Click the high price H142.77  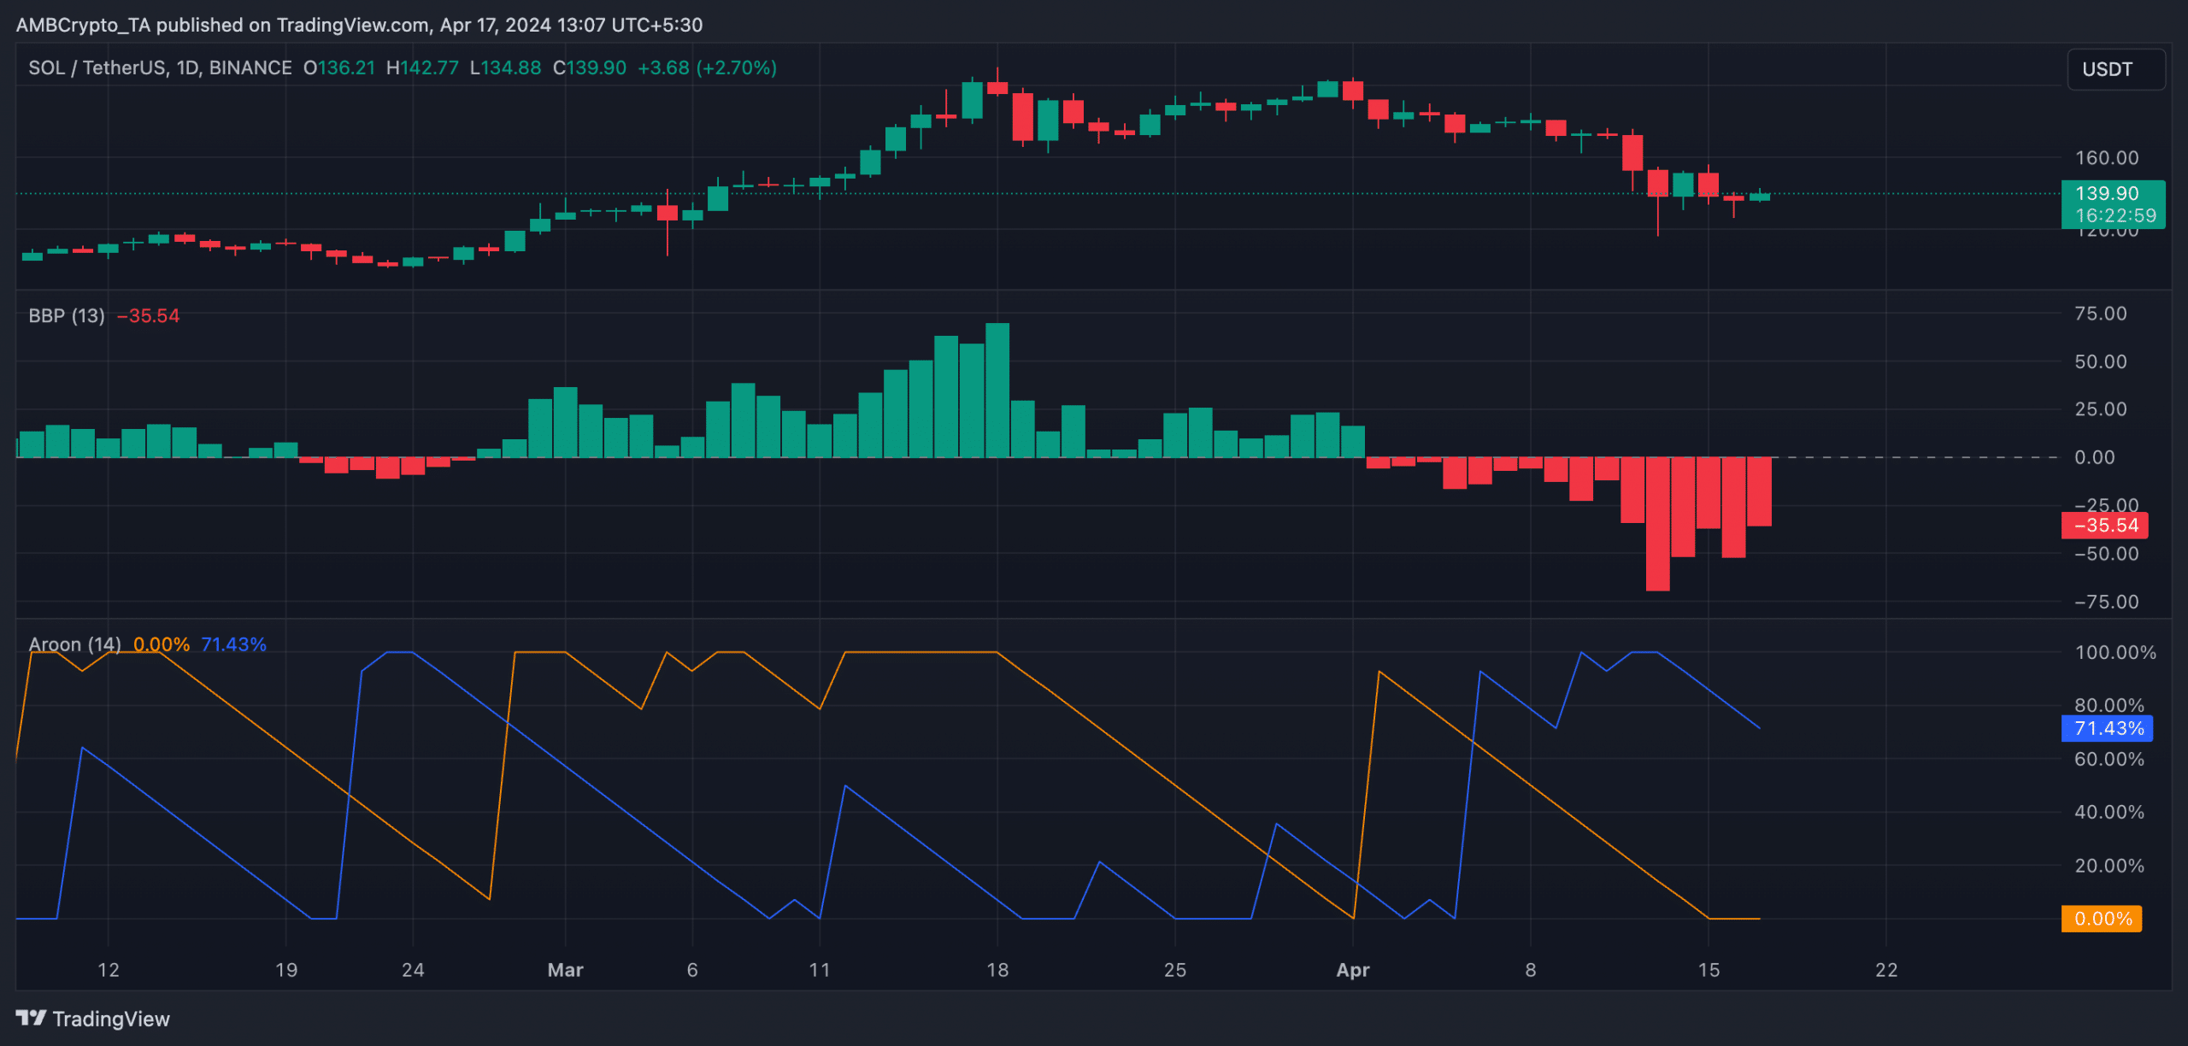click(x=422, y=68)
